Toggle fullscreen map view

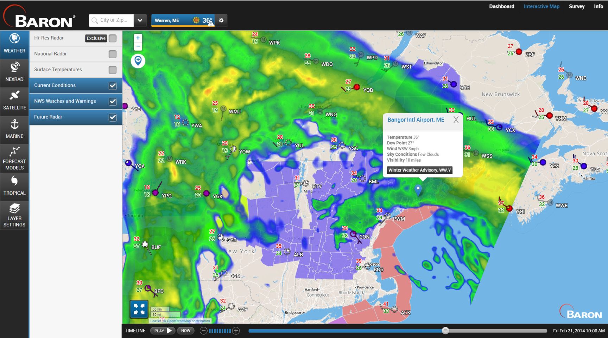pyautogui.click(x=139, y=309)
